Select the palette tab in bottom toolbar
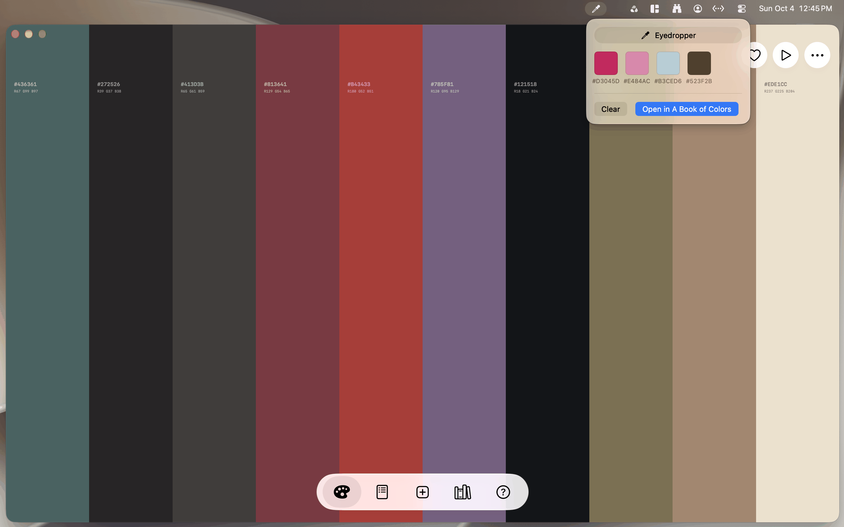The width and height of the screenshot is (844, 527). point(342,492)
